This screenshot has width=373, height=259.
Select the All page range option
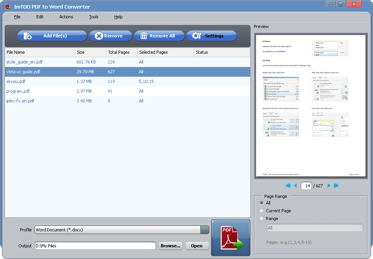point(262,203)
